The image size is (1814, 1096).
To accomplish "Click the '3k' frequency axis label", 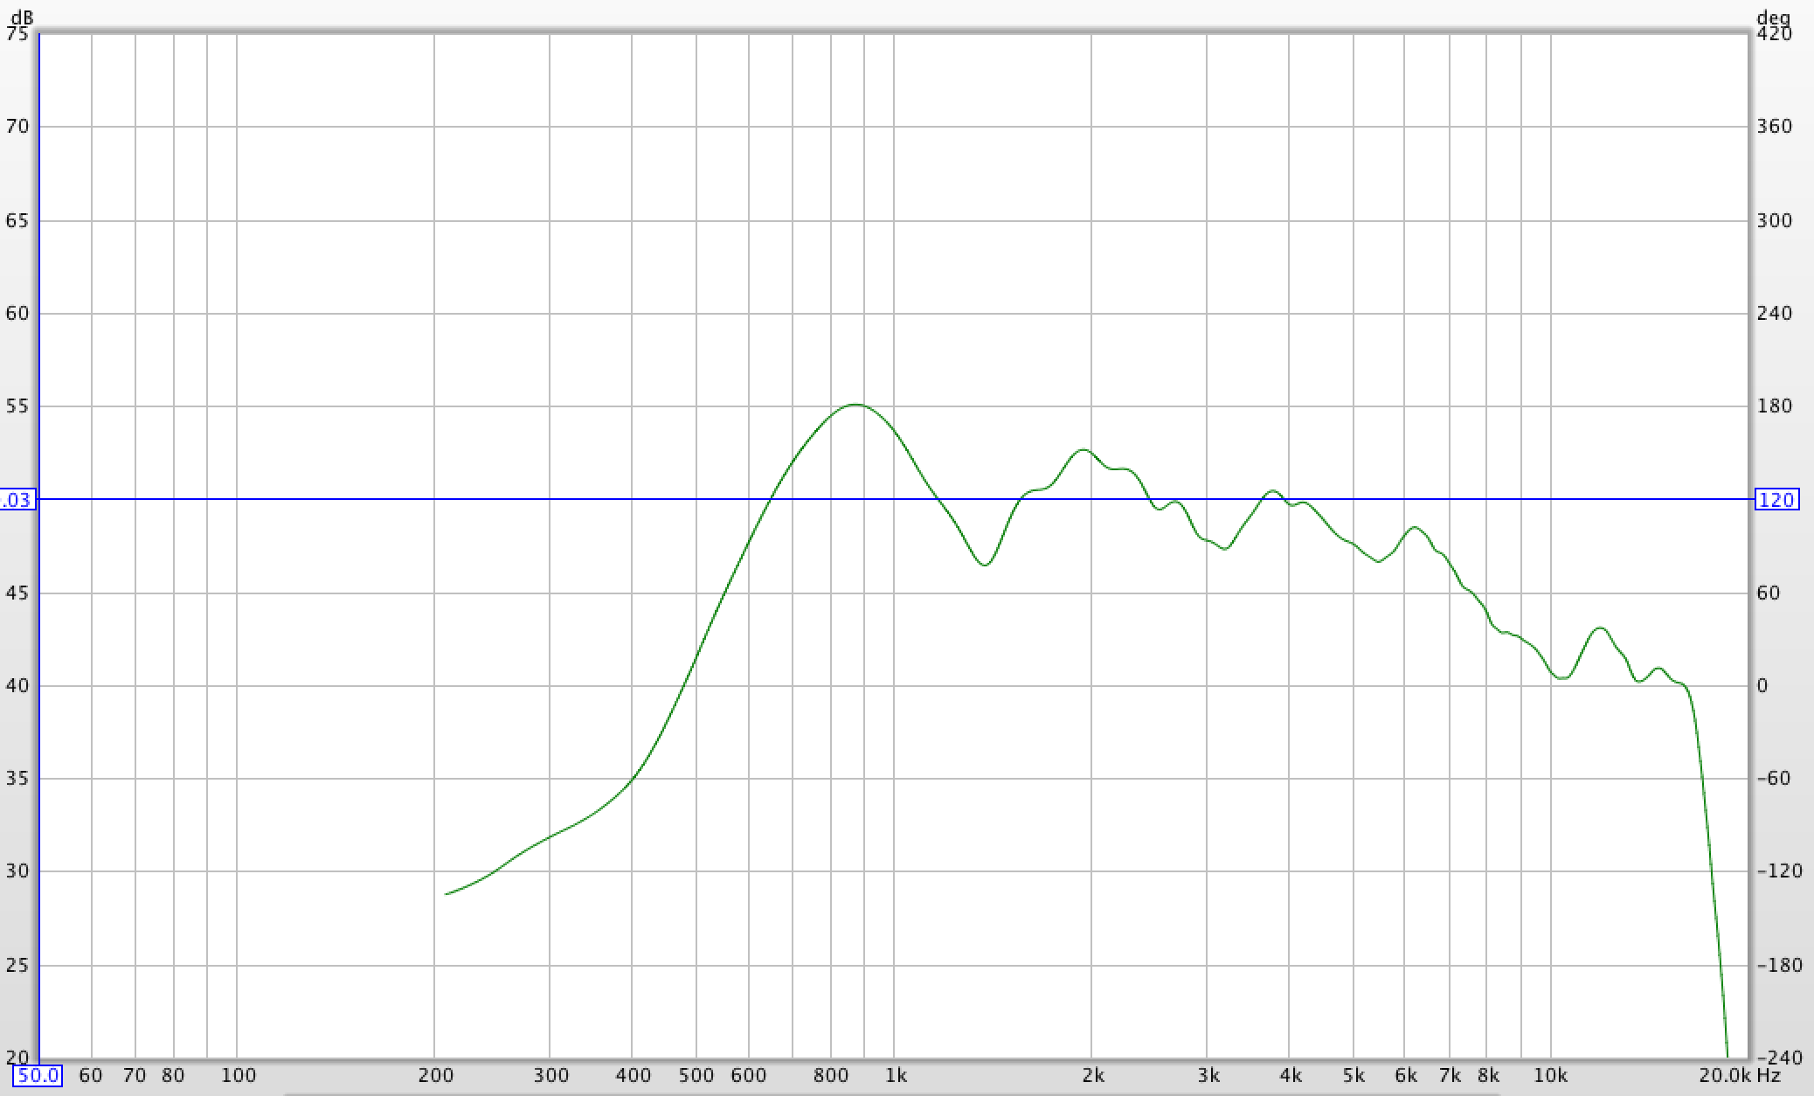I will click(x=1208, y=1075).
